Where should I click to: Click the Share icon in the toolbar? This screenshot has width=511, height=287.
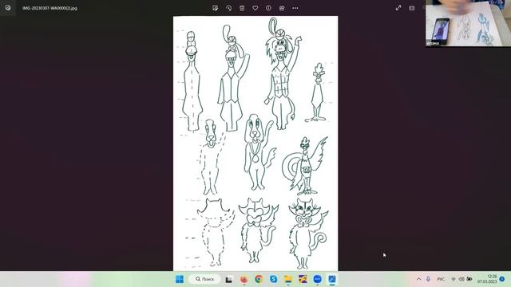point(282,8)
